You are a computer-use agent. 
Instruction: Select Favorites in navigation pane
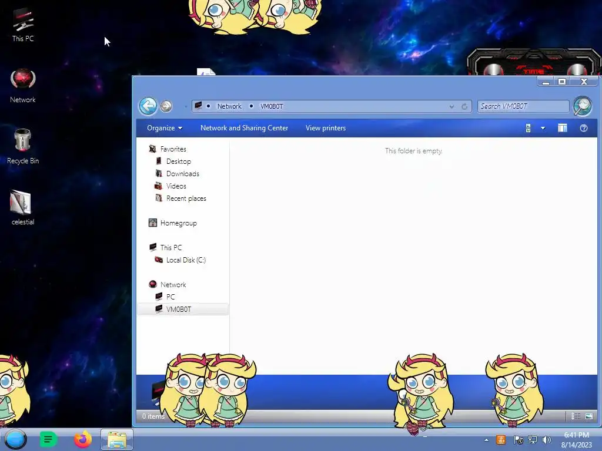(173, 149)
